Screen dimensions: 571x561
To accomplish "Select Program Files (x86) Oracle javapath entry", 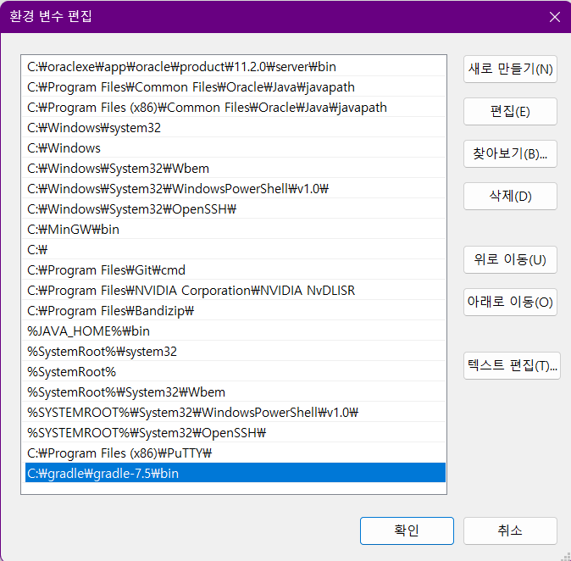I will [236, 108].
